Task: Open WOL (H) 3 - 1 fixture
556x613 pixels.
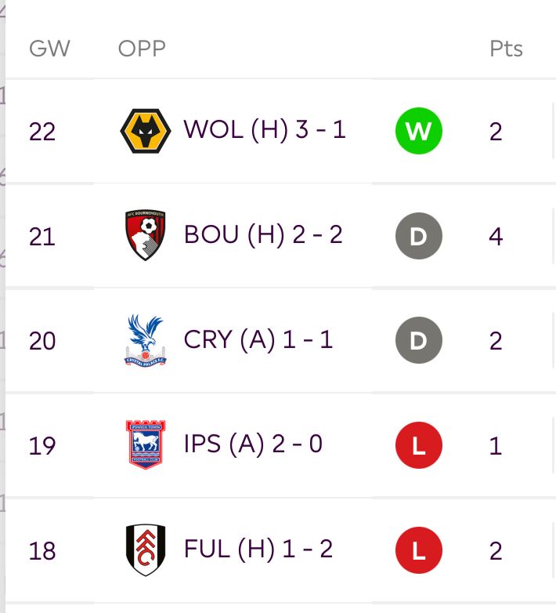Action: pyautogui.click(x=265, y=130)
